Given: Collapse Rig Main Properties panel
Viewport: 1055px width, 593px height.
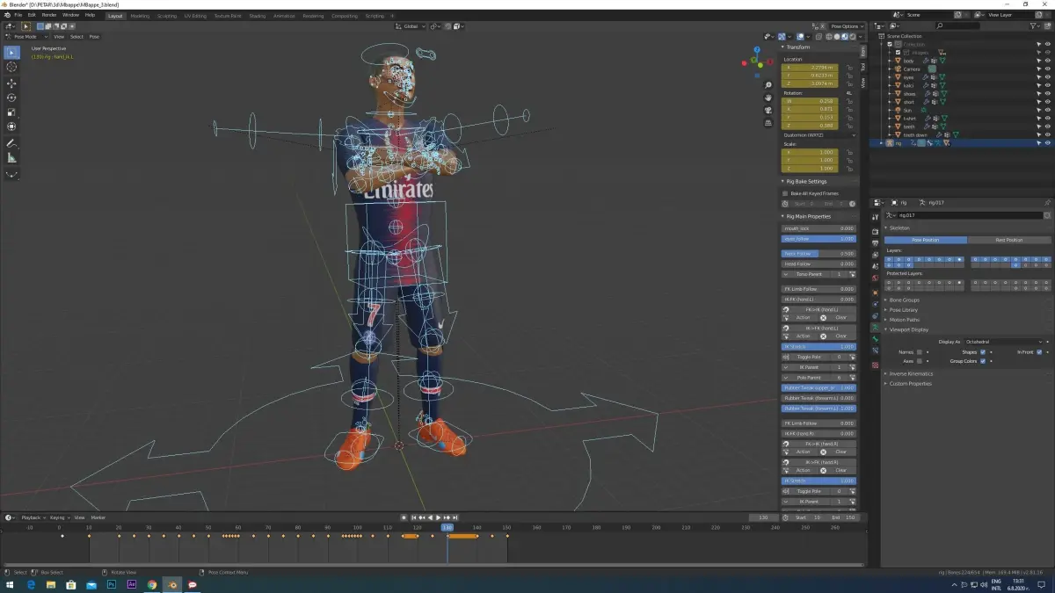Looking at the screenshot, I should (806, 216).
